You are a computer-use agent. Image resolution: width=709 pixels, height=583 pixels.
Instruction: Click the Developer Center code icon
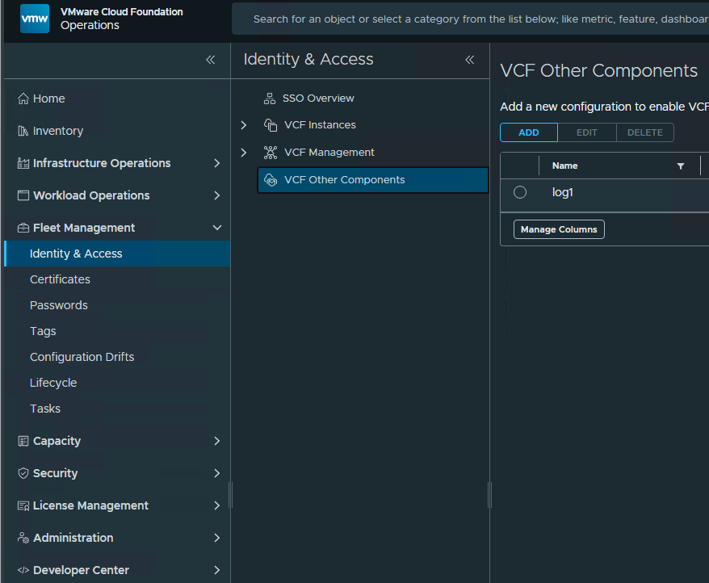(x=23, y=570)
